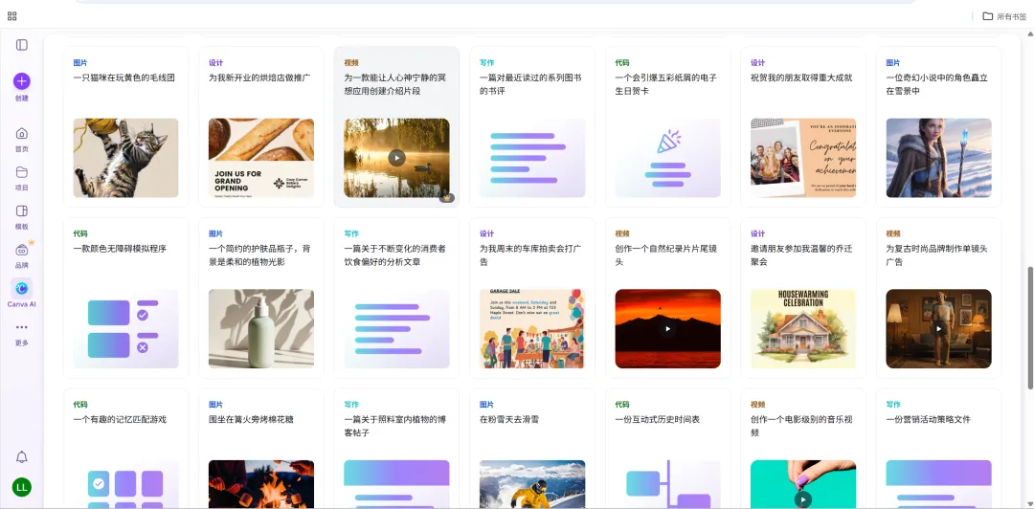The height and width of the screenshot is (509, 1034).
Task: Select prompt 祝贺我的朋友取得重大成就
Action: click(x=801, y=77)
